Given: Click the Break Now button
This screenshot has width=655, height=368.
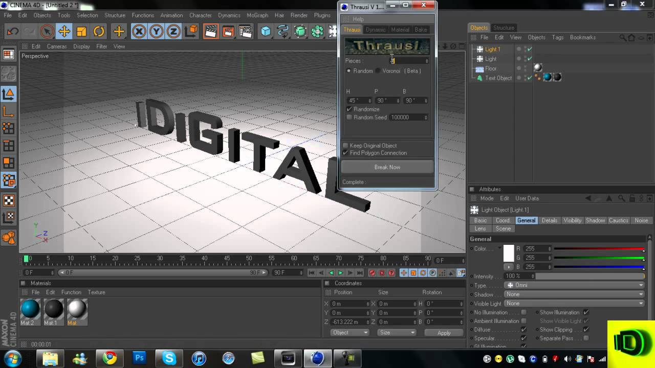Looking at the screenshot, I should point(387,167).
